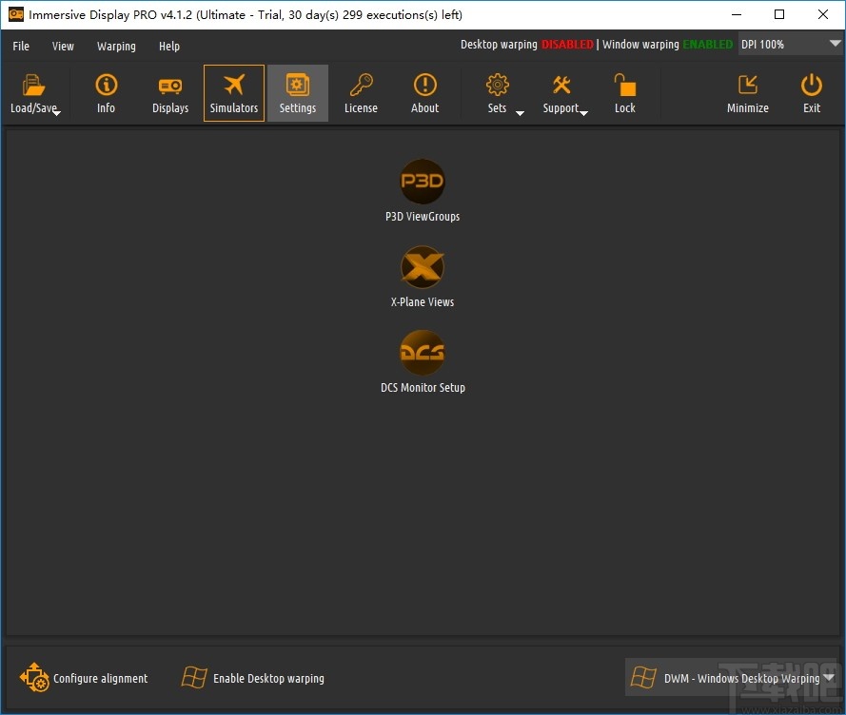Open P3D ViewGroups simulator icon
Image resolution: width=846 pixels, height=715 pixels.
[423, 182]
